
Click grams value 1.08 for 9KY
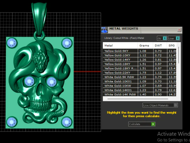(x=143, y=51)
